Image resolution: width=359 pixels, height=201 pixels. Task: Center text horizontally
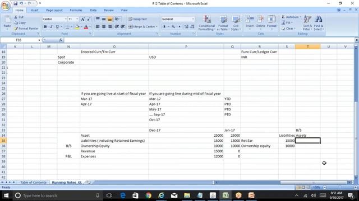(x=104, y=27)
